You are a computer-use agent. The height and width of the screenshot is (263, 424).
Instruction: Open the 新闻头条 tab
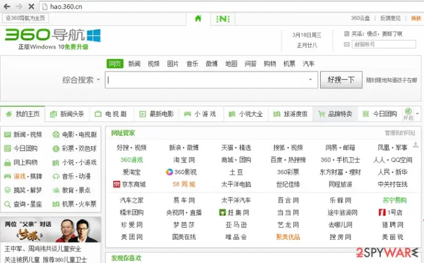(x=67, y=114)
